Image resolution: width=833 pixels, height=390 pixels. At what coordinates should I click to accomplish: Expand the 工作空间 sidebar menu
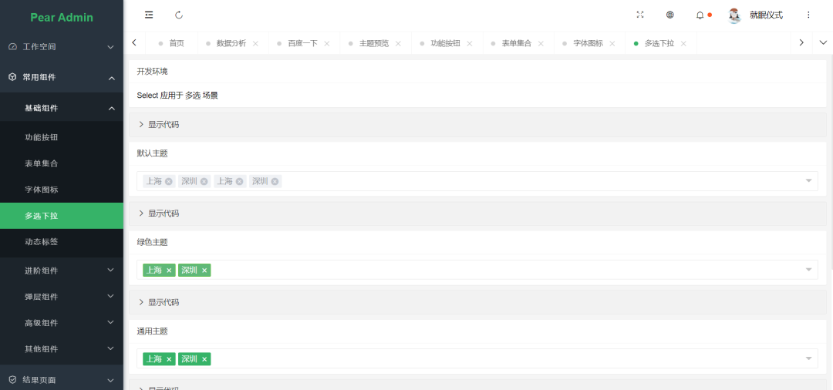click(x=62, y=47)
